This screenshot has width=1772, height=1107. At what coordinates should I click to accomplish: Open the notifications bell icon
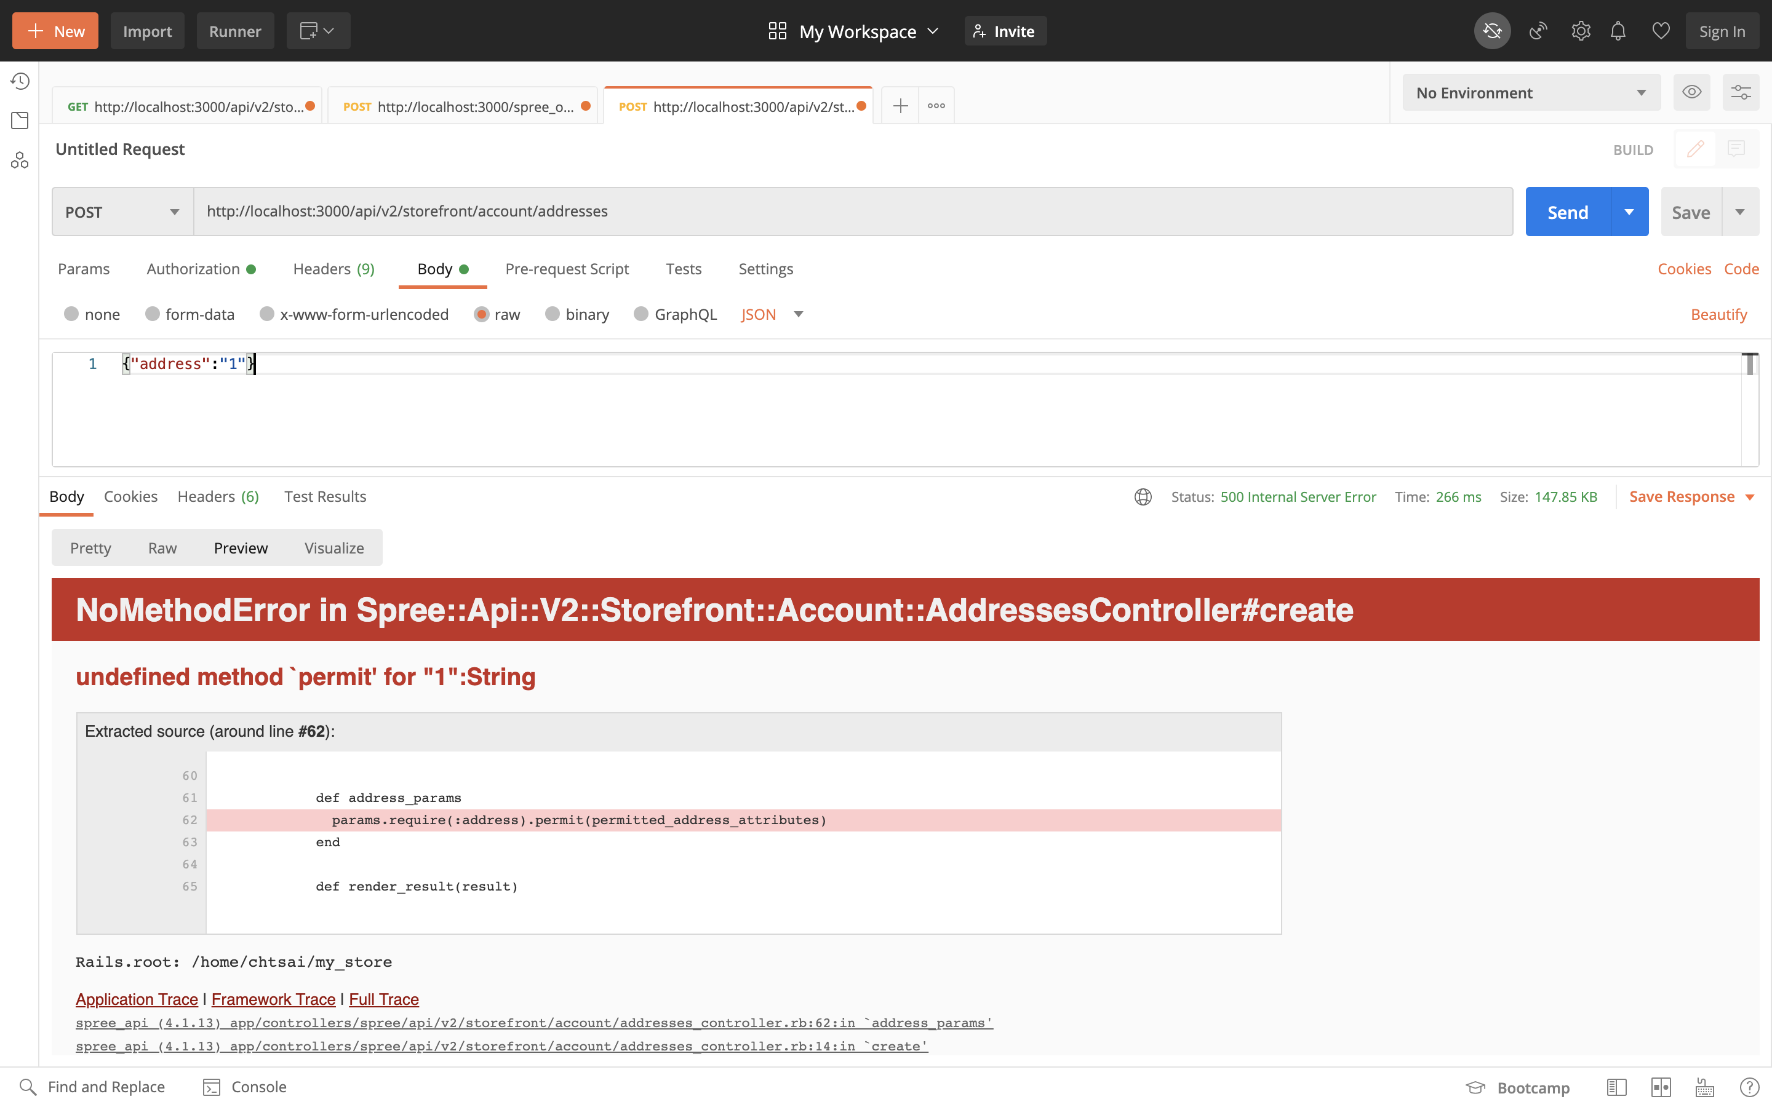tap(1618, 31)
